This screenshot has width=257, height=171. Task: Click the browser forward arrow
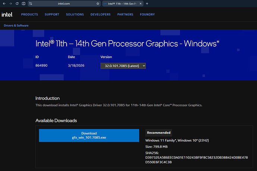[10, 4]
